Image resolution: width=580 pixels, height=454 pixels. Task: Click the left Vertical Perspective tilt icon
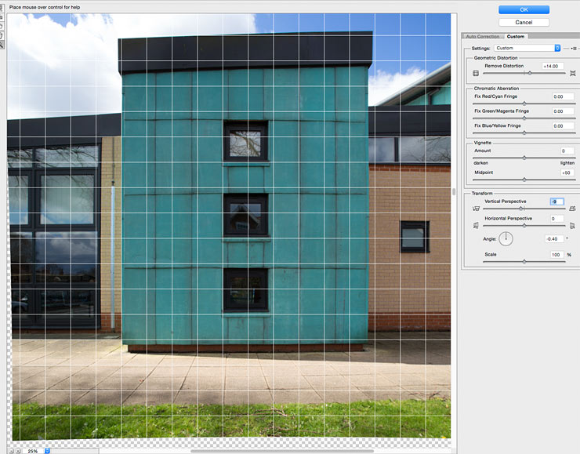tap(476, 209)
